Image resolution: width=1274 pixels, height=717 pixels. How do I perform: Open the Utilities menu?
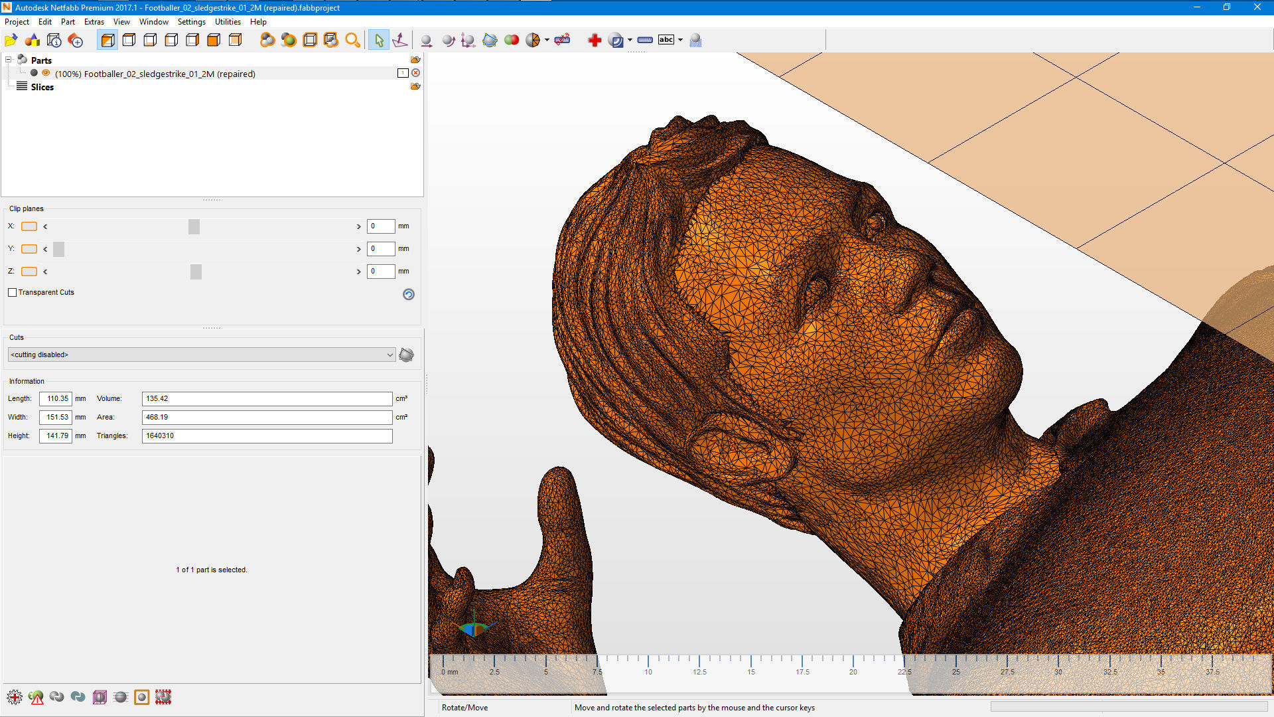(228, 22)
